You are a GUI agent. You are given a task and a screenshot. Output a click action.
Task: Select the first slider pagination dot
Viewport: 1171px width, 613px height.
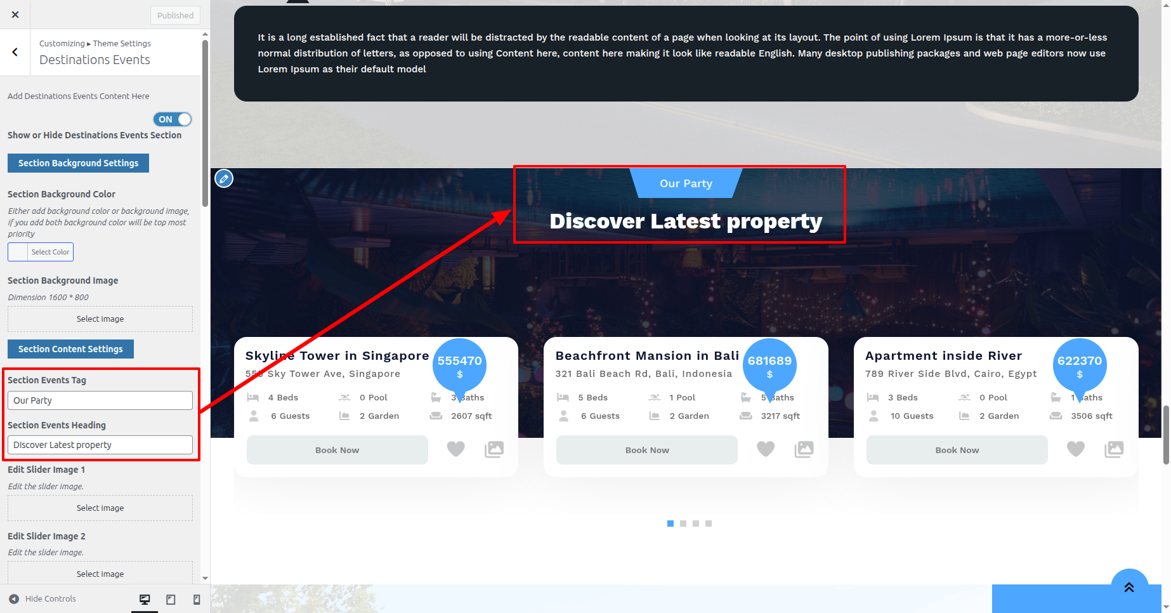[x=671, y=524]
